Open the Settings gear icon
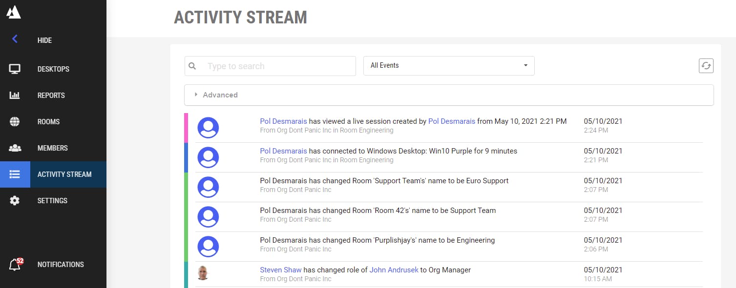 pyautogui.click(x=15, y=201)
